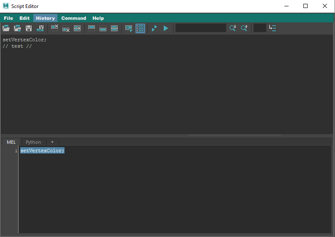Click the Clear All icon

point(77,28)
